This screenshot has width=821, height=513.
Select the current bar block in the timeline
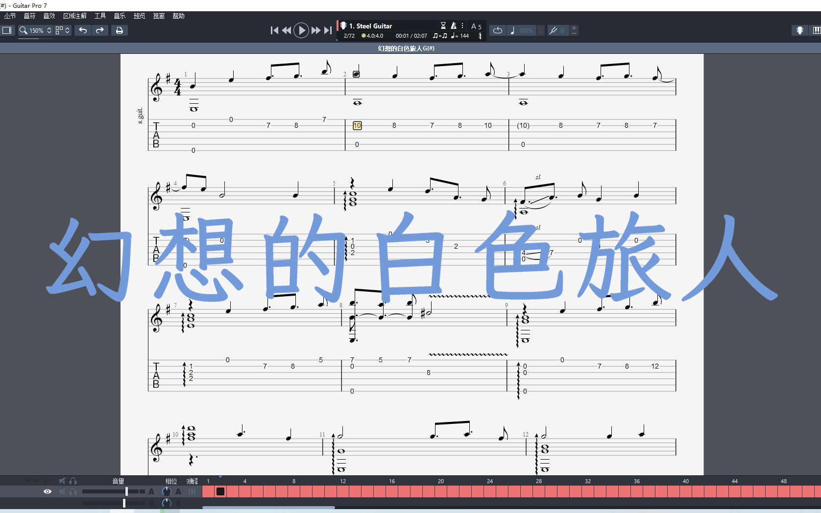[220, 491]
